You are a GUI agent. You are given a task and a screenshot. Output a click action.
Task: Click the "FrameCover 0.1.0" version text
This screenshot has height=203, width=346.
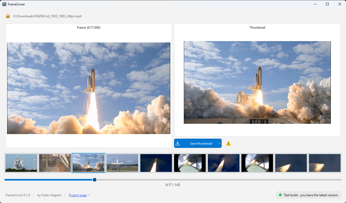18,195
